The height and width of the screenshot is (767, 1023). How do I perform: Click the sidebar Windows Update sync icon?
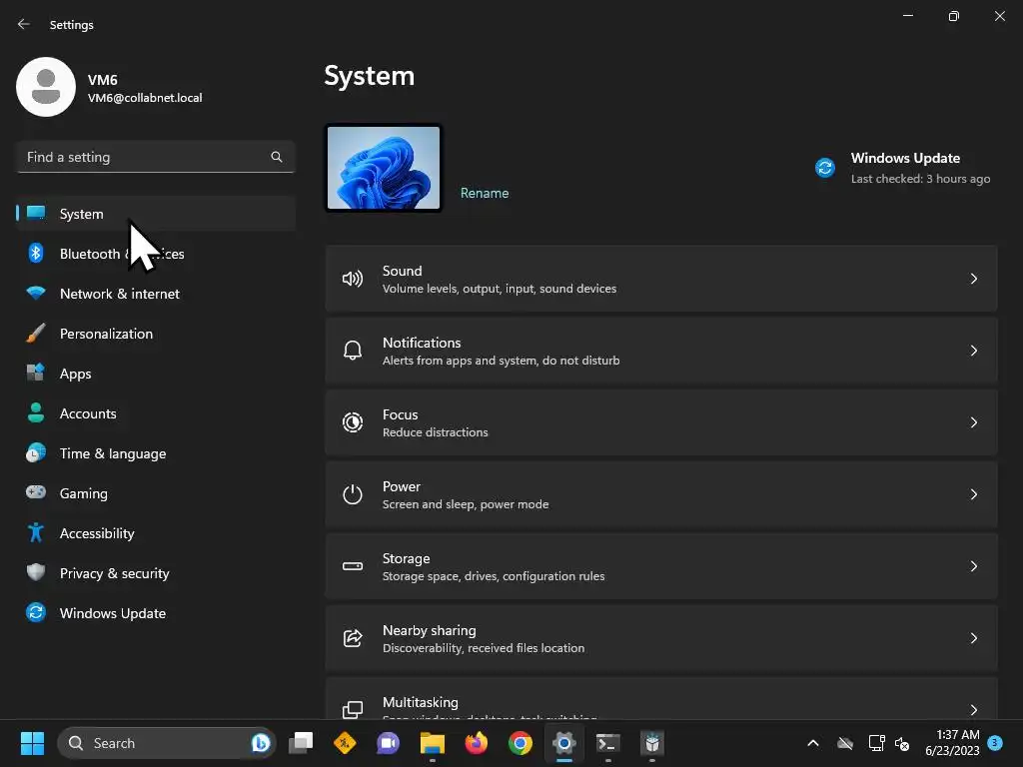click(x=36, y=612)
